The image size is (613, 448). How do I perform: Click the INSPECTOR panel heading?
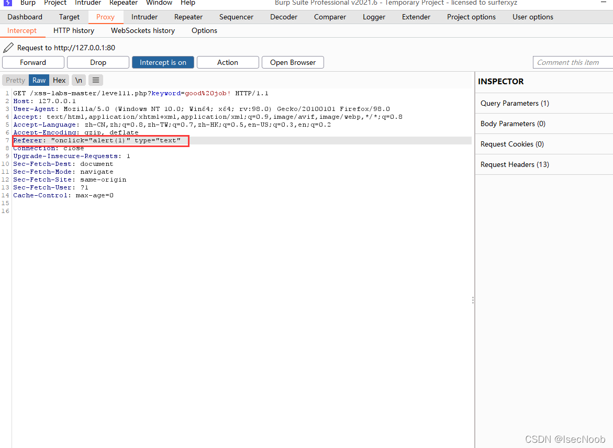point(501,81)
